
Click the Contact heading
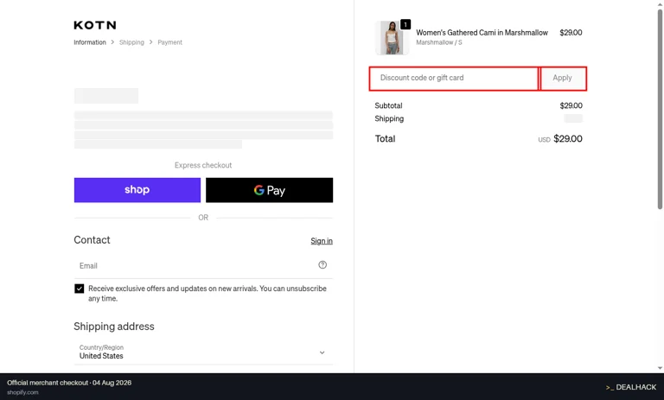(x=92, y=240)
